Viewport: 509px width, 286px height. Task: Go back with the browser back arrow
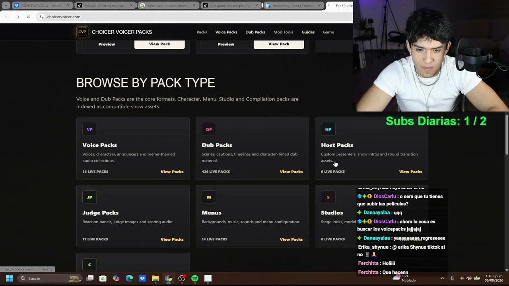(x=7, y=17)
